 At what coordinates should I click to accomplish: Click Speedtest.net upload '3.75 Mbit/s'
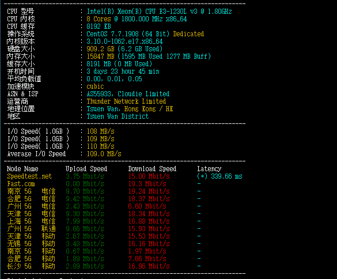coord(85,176)
